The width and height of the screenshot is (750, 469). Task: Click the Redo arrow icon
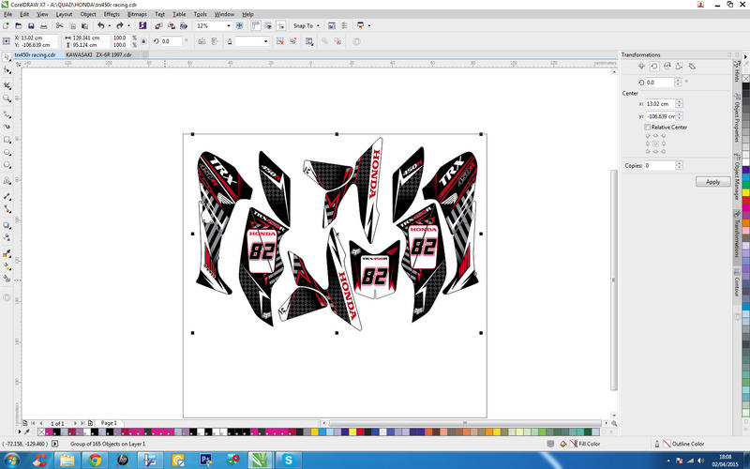coord(120,26)
